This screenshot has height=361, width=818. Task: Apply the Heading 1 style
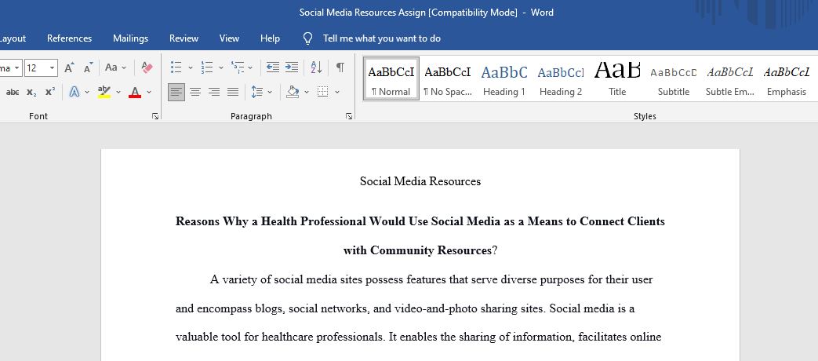[504, 78]
